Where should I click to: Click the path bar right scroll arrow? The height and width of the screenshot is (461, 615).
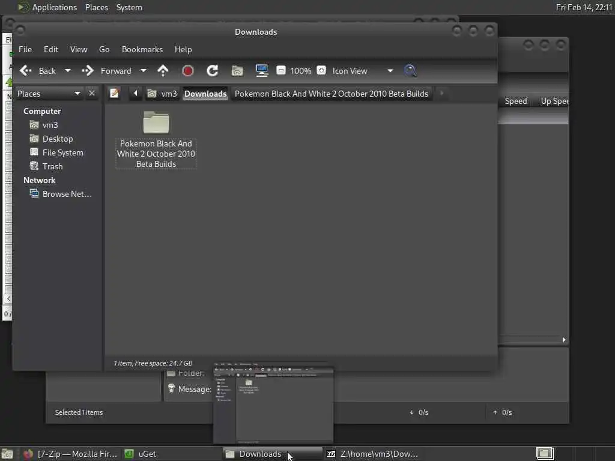tap(441, 93)
